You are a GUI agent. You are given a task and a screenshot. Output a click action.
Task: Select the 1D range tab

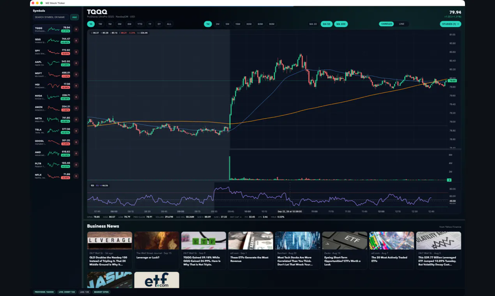[x=91, y=24]
